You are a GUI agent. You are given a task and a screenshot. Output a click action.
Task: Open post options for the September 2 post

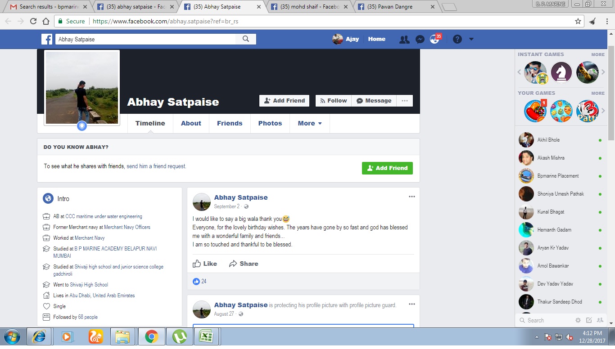[x=412, y=197]
